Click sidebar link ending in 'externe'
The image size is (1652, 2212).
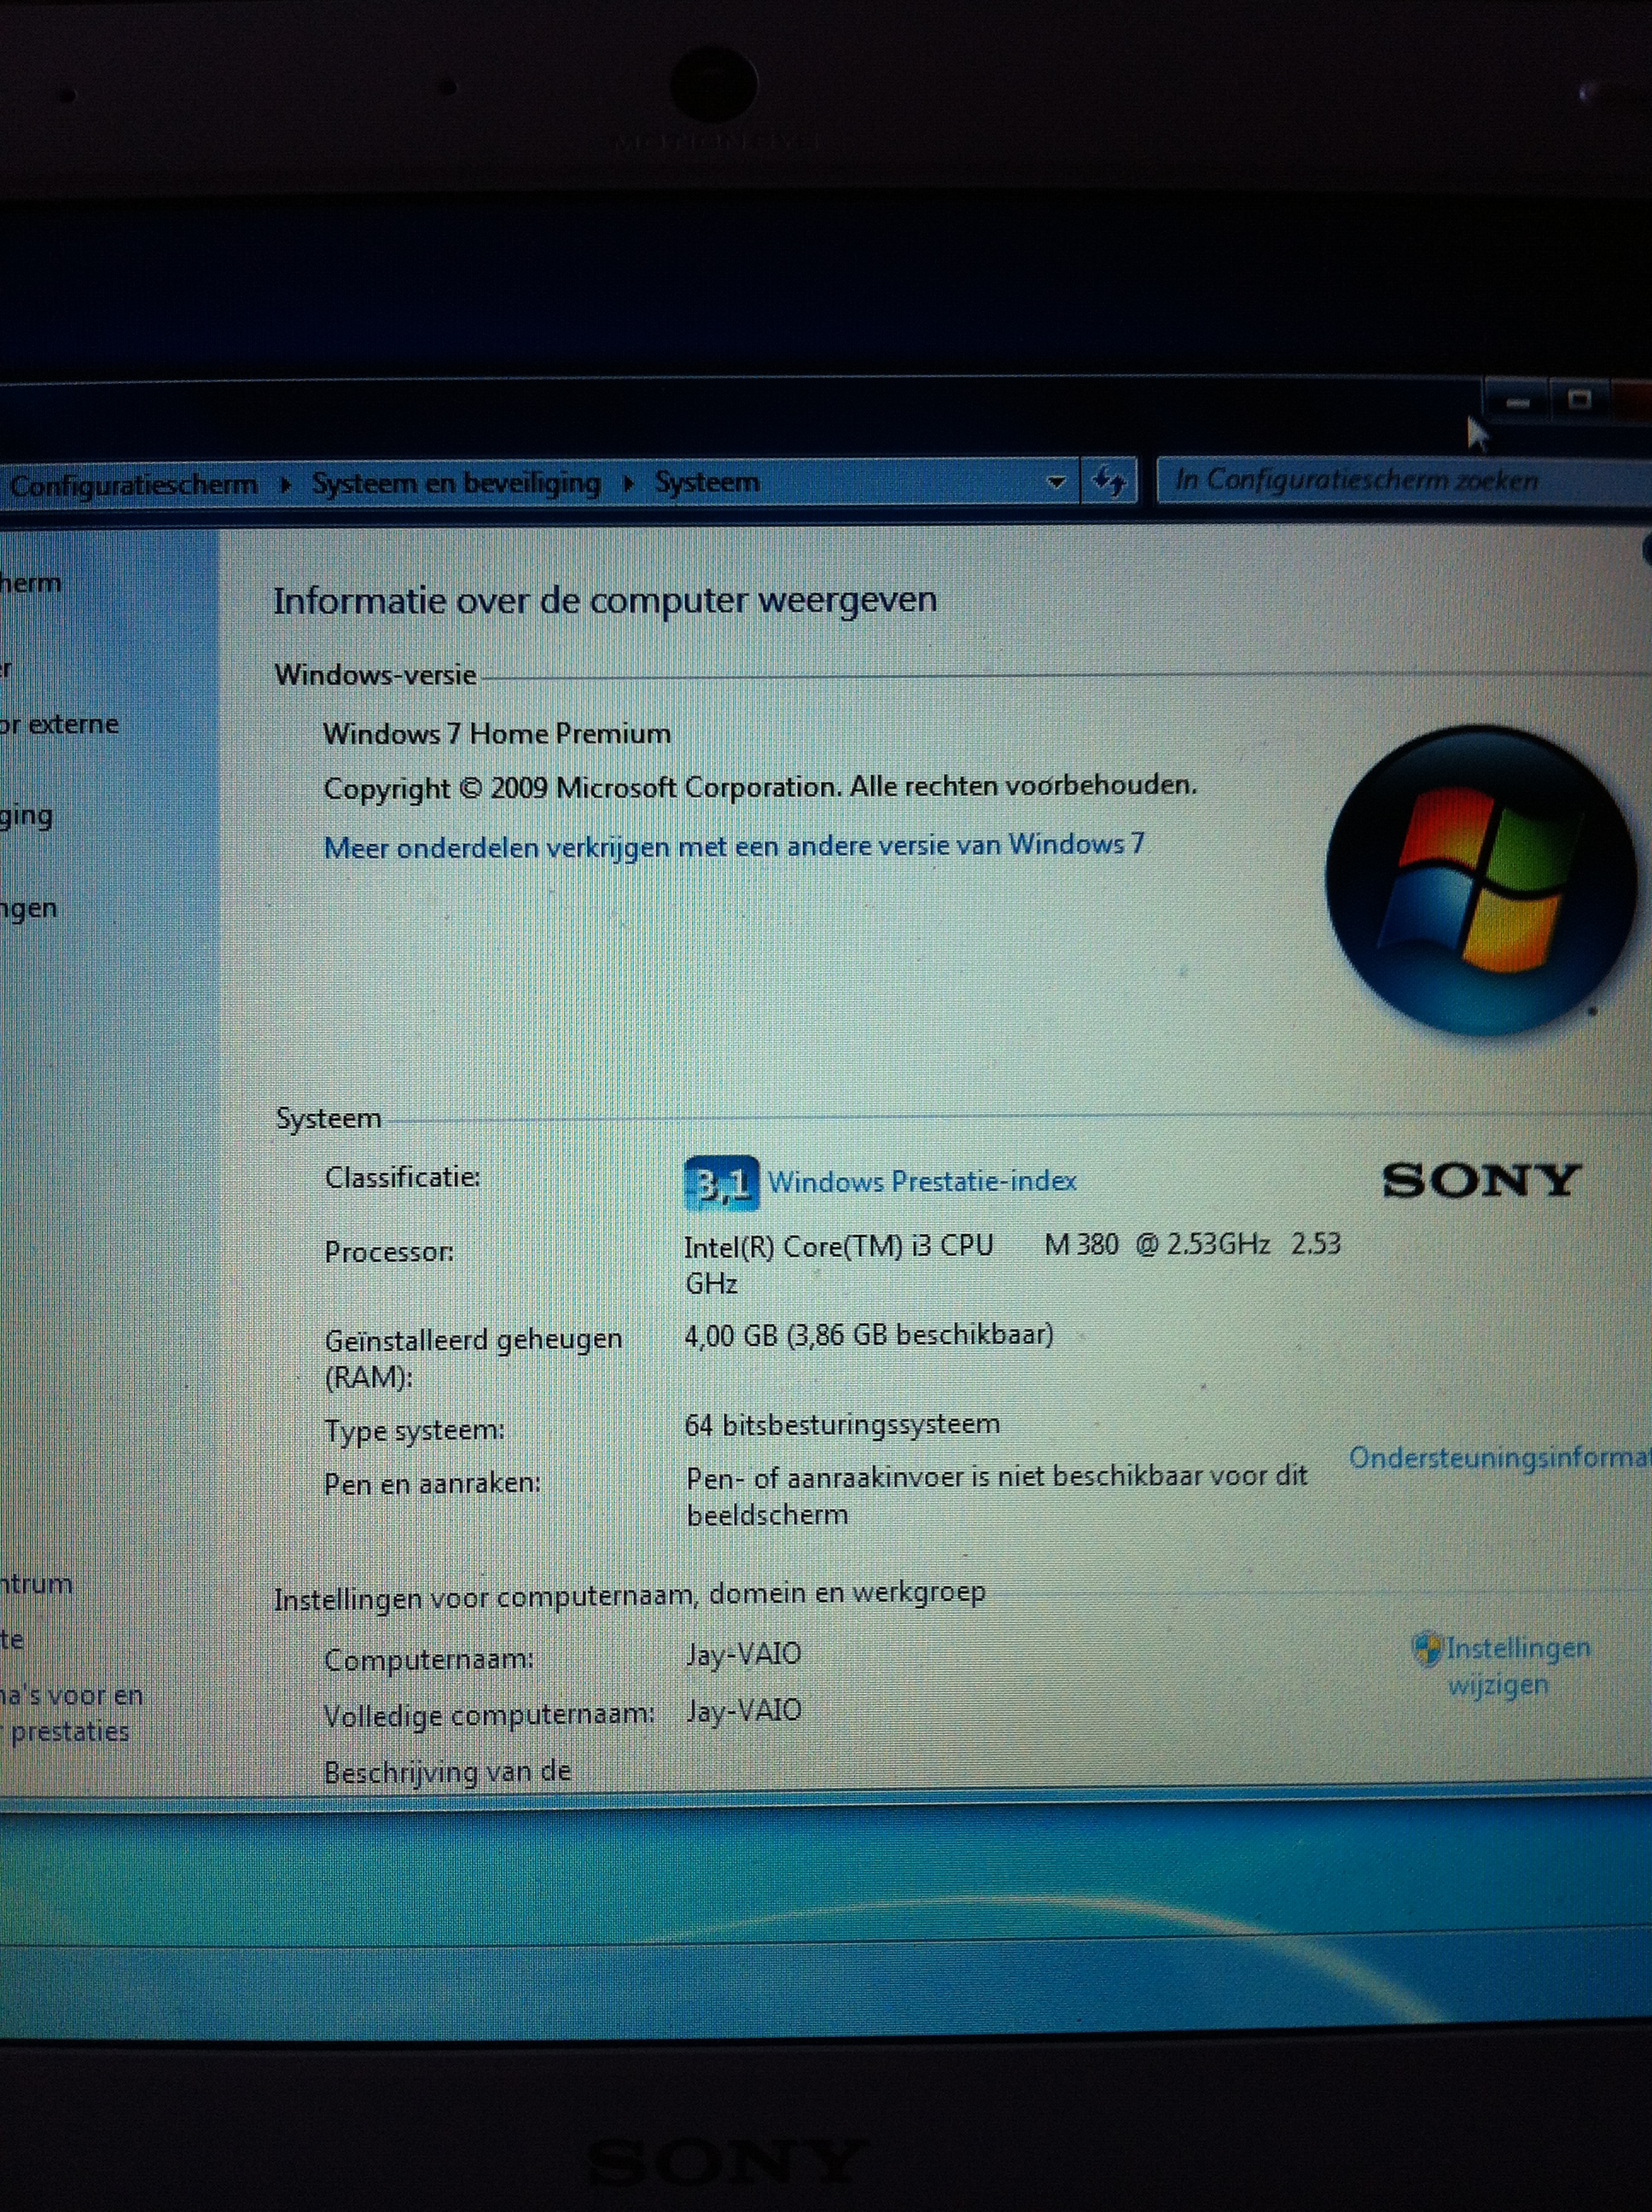pyautogui.click(x=59, y=724)
